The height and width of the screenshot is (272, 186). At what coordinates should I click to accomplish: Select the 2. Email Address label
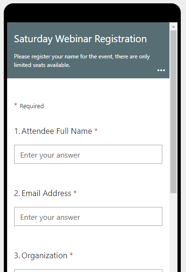[x=43, y=193]
